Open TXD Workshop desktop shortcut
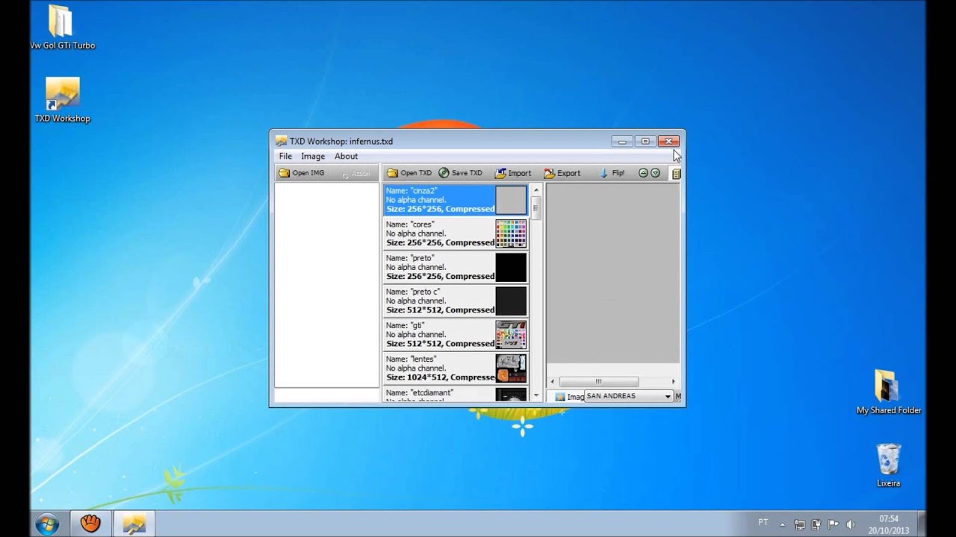The image size is (956, 537). 62,101
